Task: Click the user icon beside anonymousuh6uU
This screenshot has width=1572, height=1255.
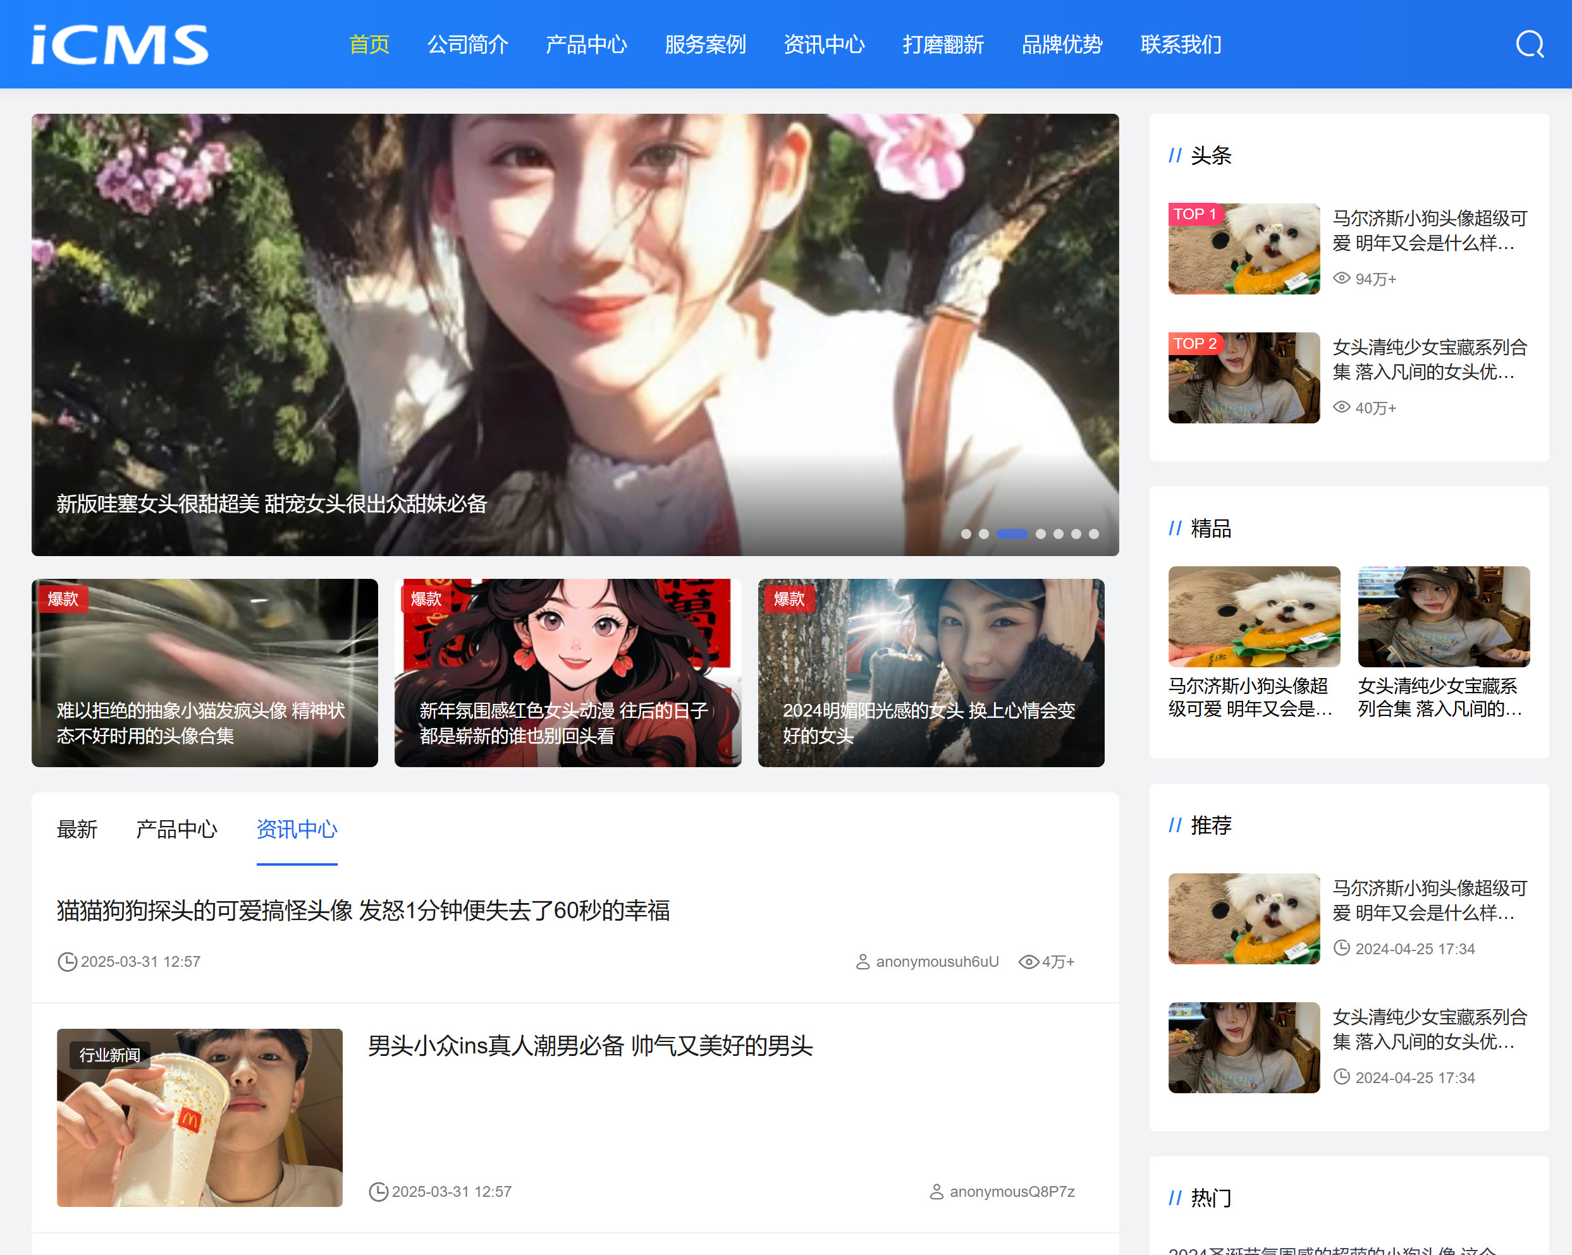Action: pos(863,962)
